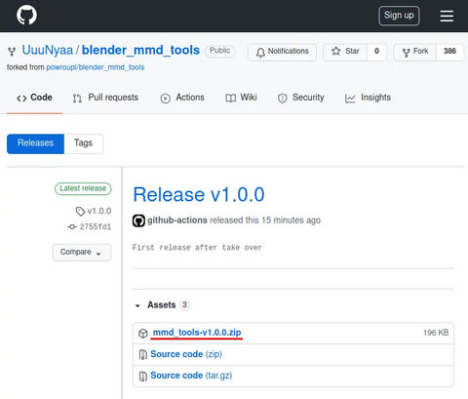Click the github-actions avatar icon

(x=138, y=220)
